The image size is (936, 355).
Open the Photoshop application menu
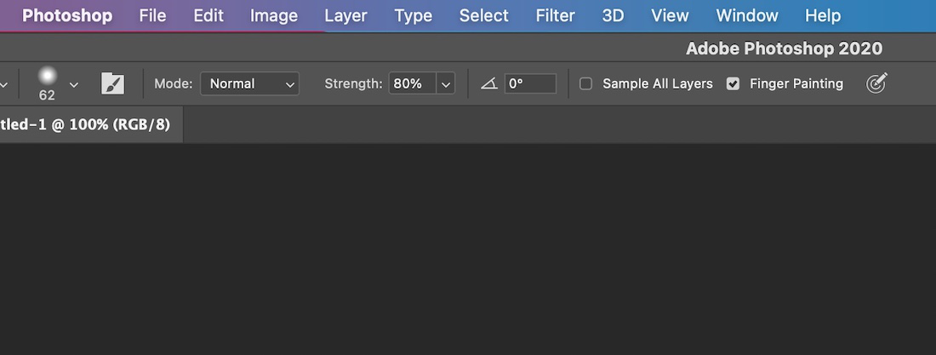click(67, 15)
